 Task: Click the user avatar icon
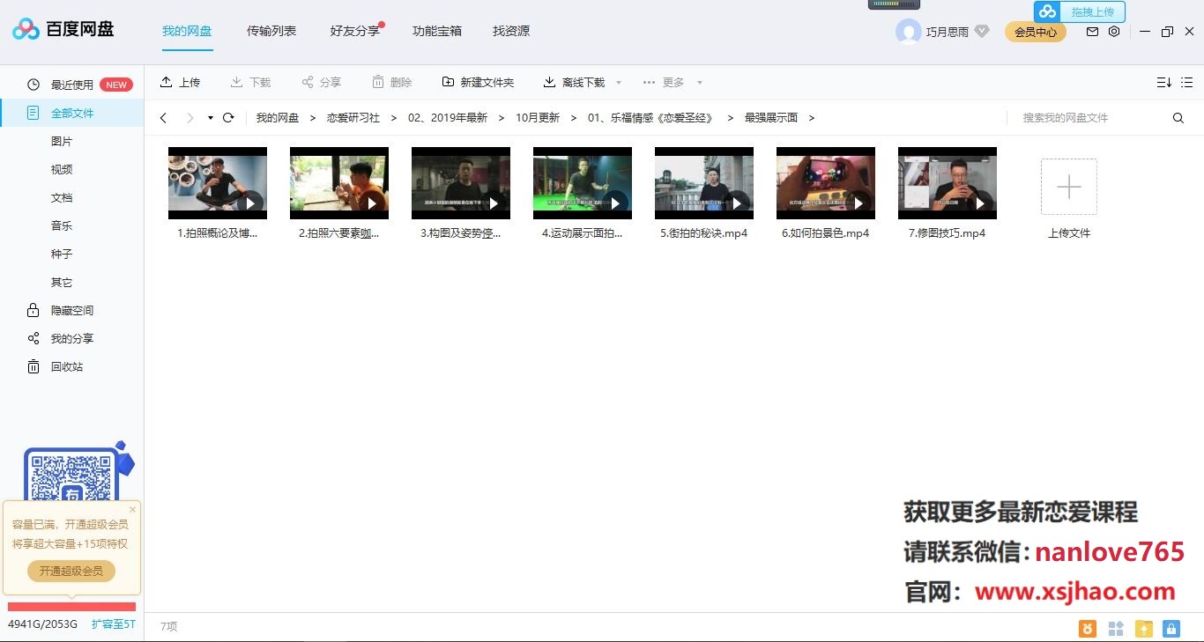click(908, 32)
